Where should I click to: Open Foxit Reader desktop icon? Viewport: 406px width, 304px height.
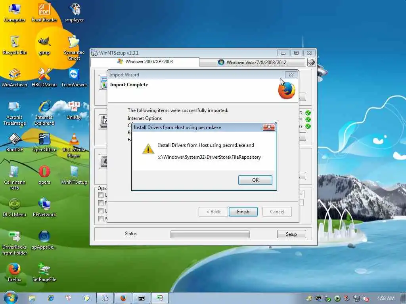tap(44, 12)
